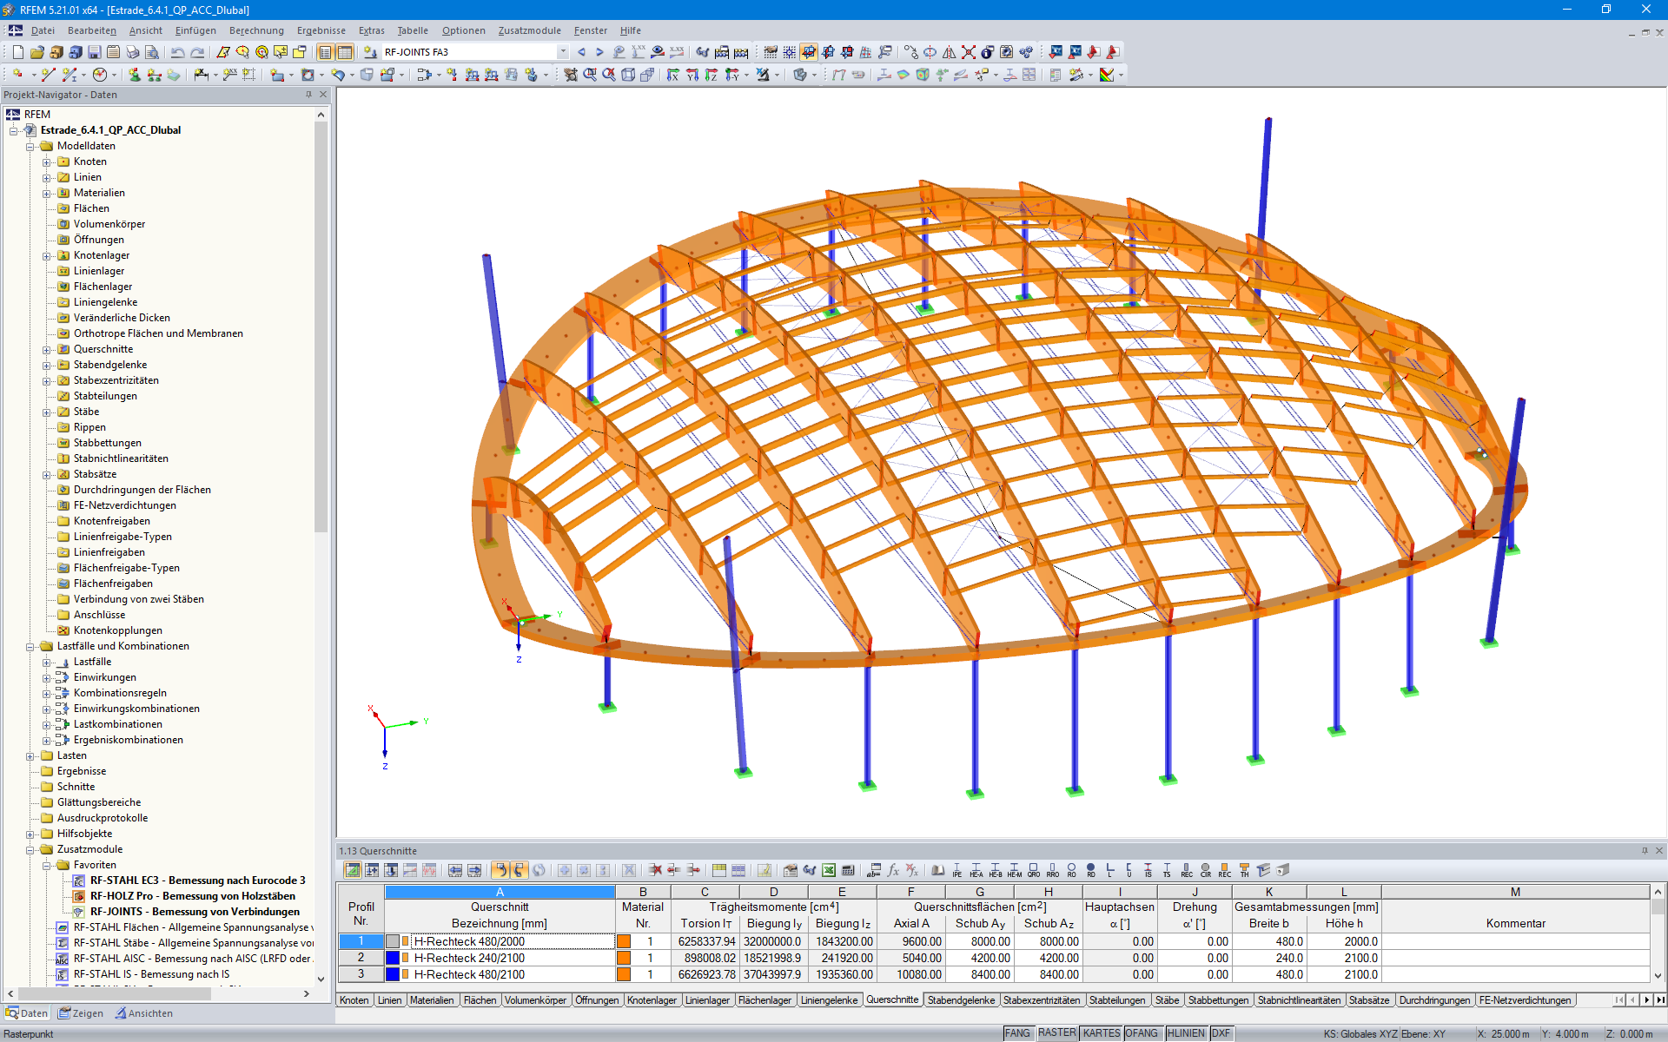Switch to the Stäbe table tab
The height and width of the screenshot is (1042, 1668).
pyautogui.click(x=1166, y=1000)
